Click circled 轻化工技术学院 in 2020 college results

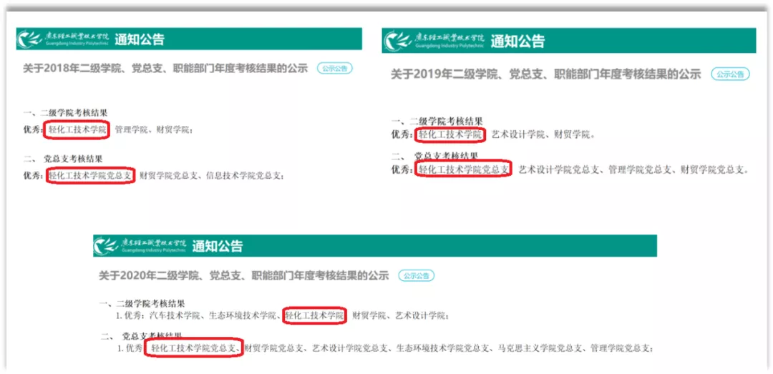(314, 315)
